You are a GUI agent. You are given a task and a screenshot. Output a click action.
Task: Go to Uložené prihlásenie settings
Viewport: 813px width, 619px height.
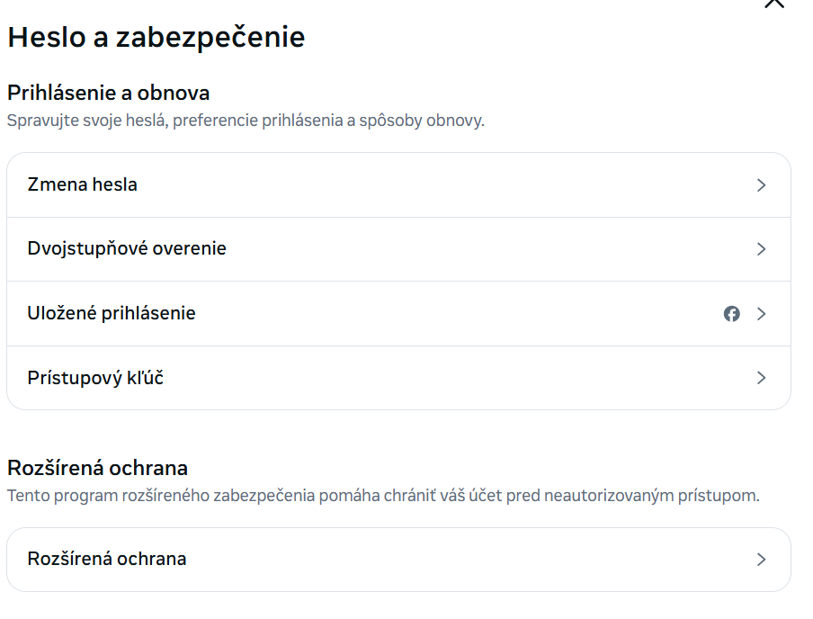tap(398, 314)
